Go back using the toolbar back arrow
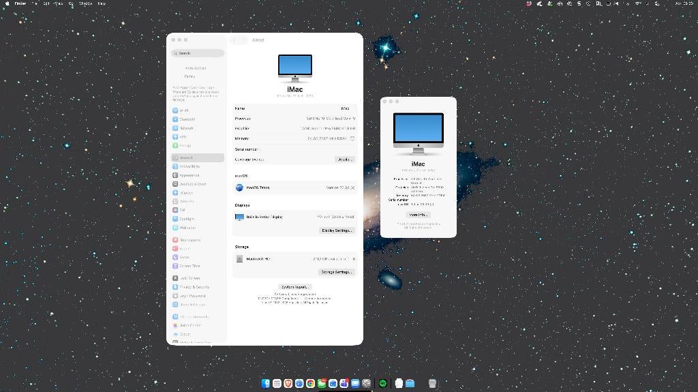The width and height of the screenshot is (698, 392). [x=234, y=40]
